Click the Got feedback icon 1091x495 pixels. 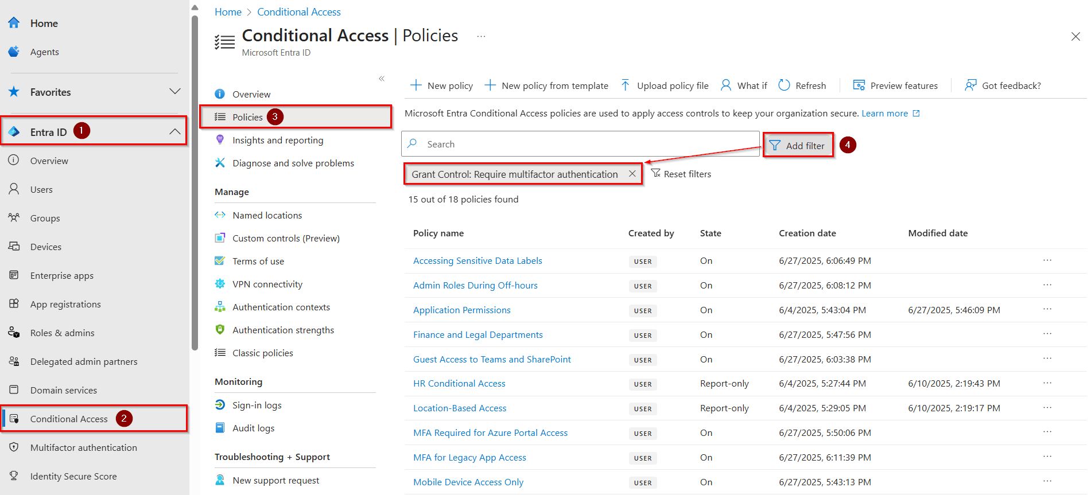point(970,85)
